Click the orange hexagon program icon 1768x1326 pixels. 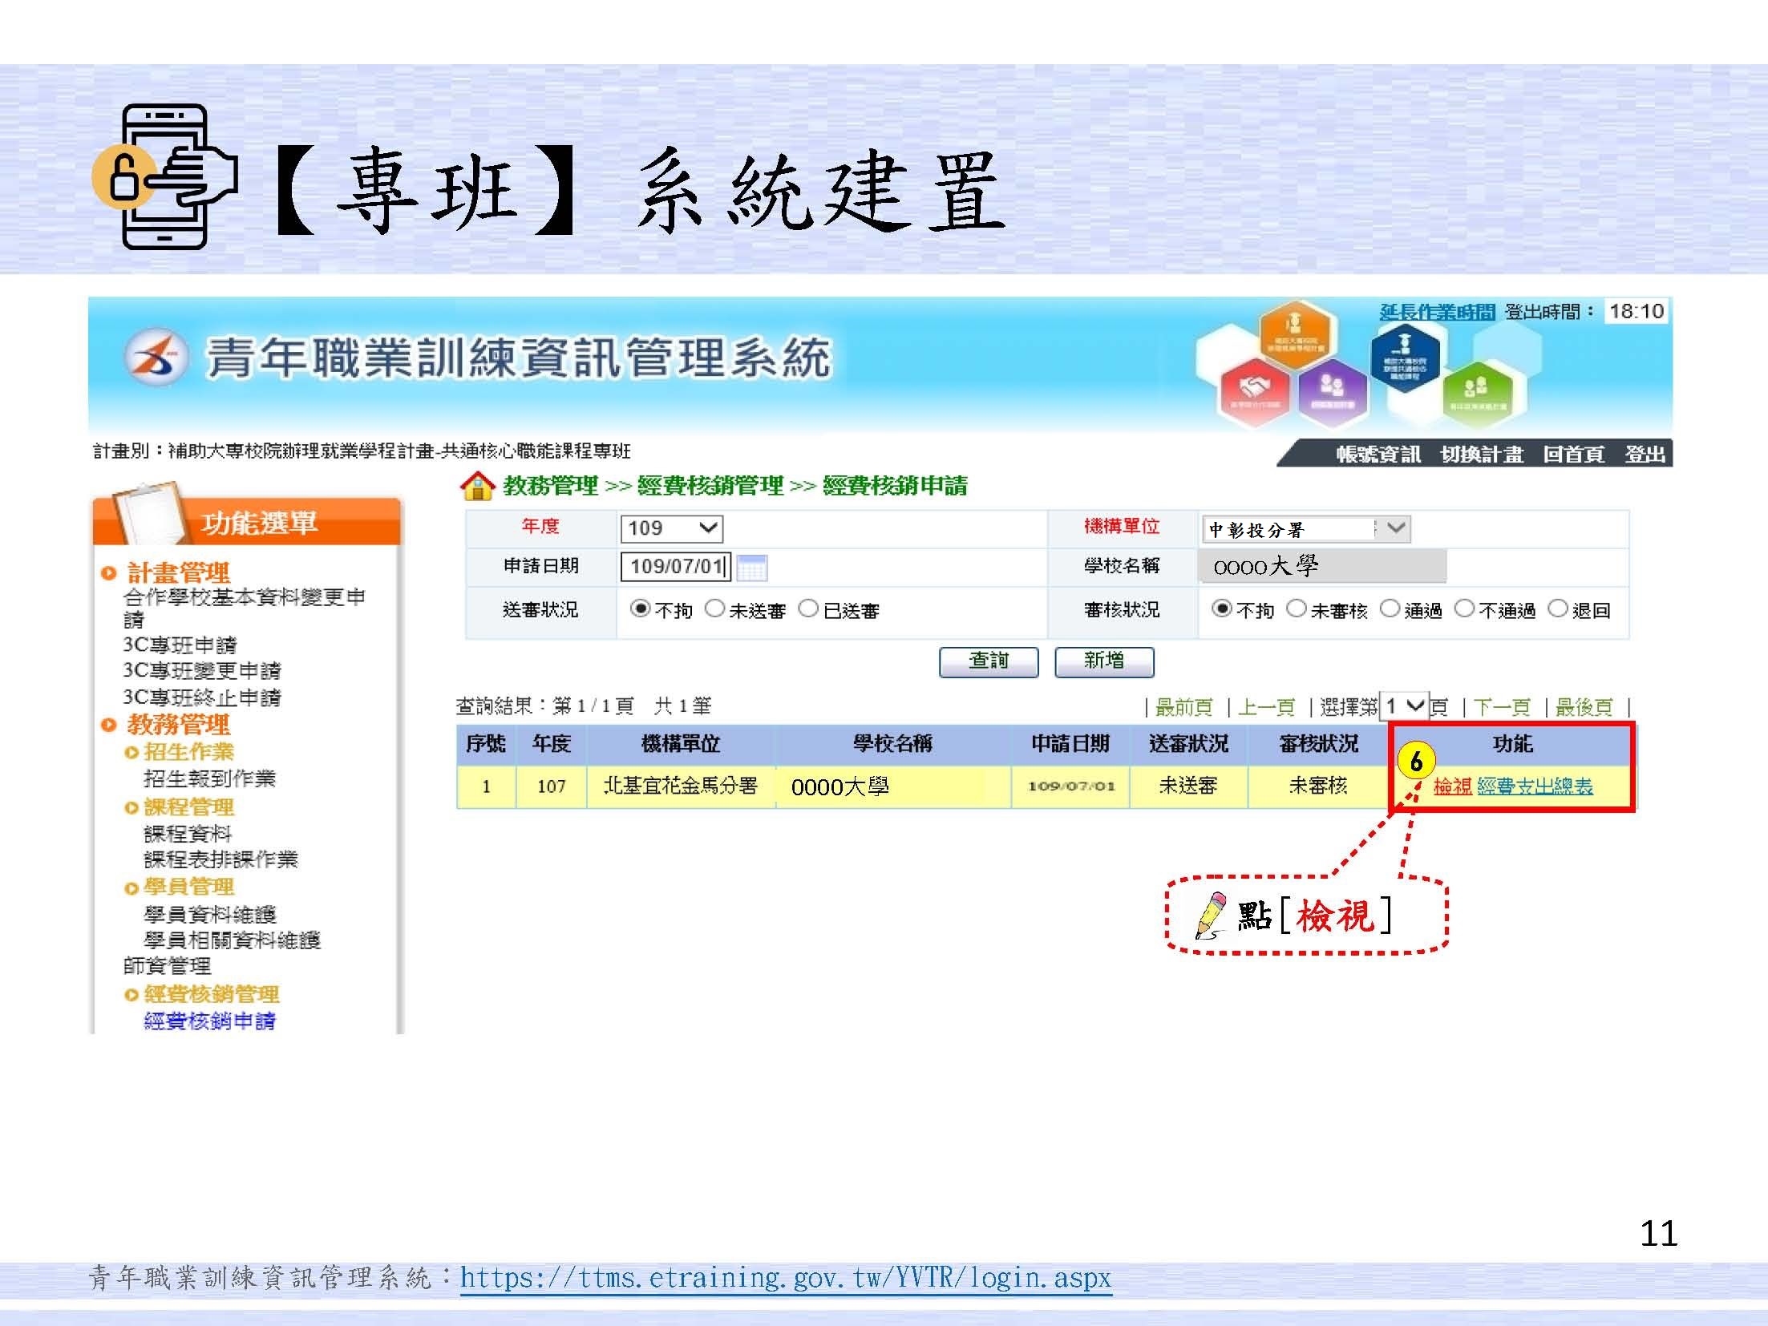1294,333
